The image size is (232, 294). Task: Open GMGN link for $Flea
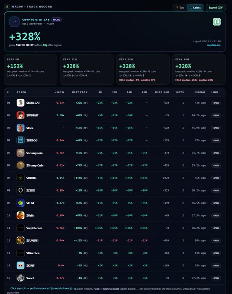[x=216, y=128]
